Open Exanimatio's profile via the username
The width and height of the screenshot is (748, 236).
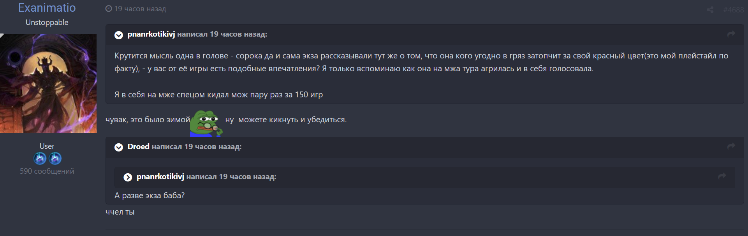(x=47, y=8)
